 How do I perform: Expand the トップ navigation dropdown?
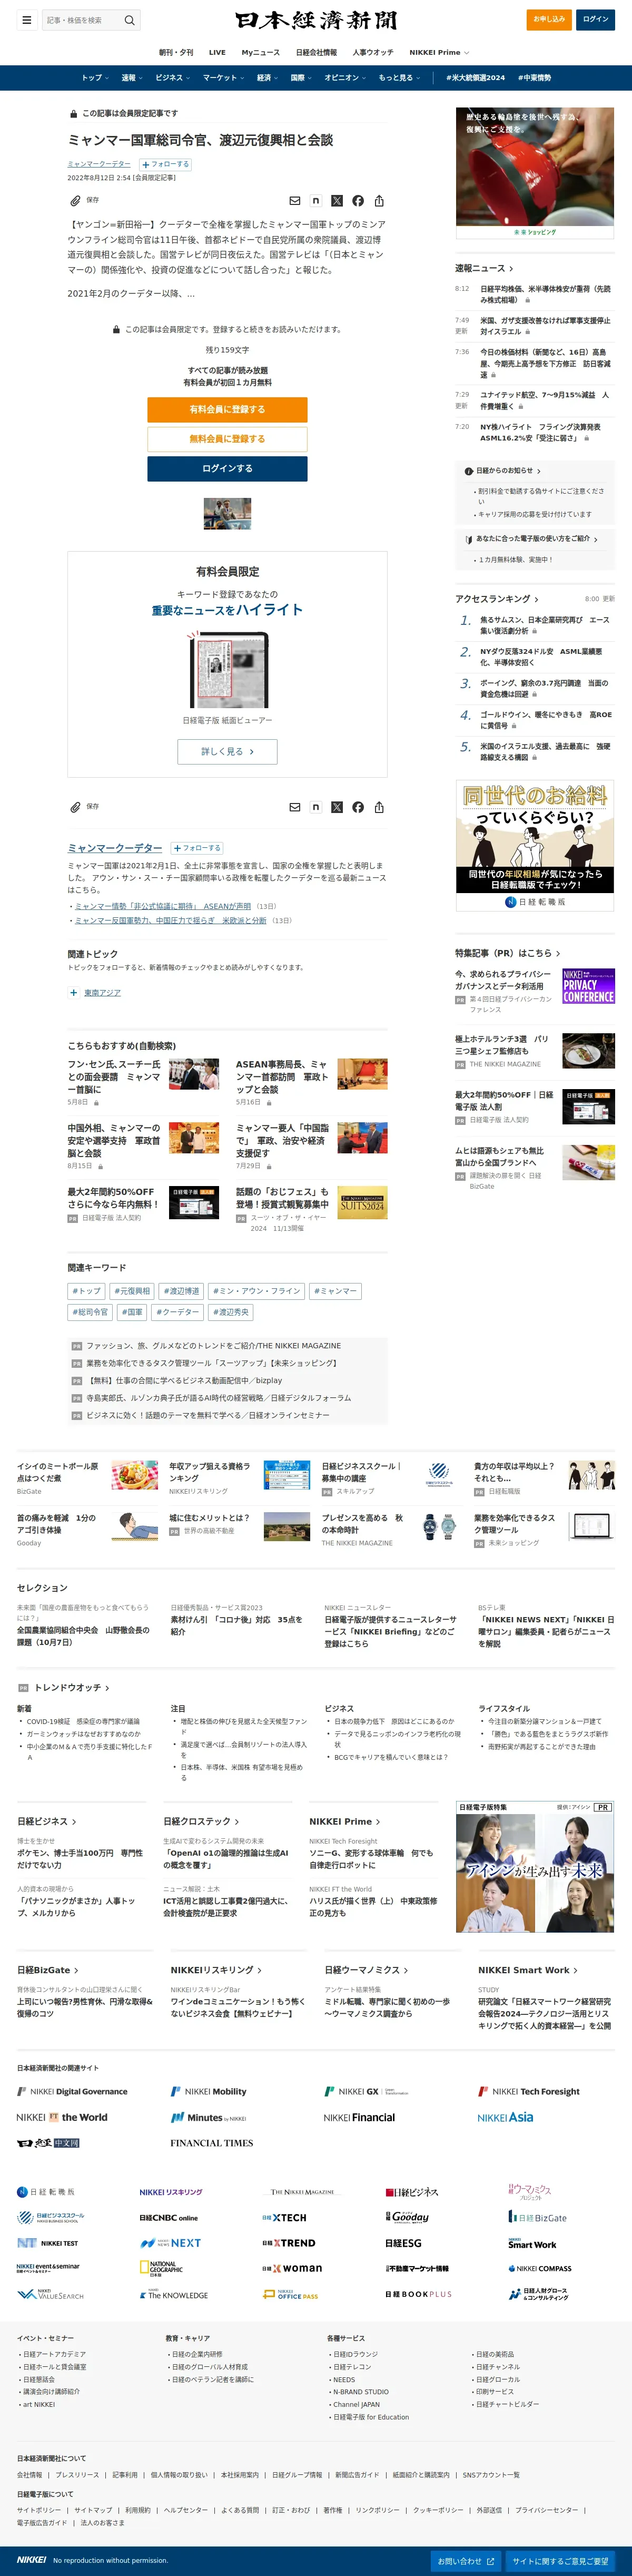pos(94,78)
